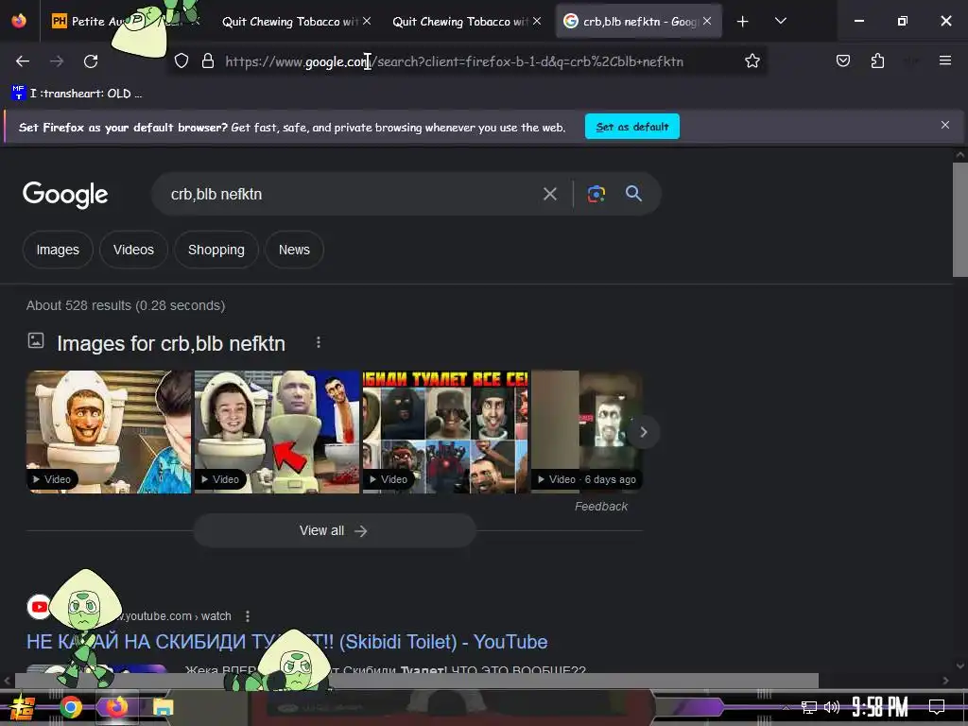The width and height of the screenshot is (968, 726).
Task: Show site info via the padlock
Action: (x=208, y=60)
